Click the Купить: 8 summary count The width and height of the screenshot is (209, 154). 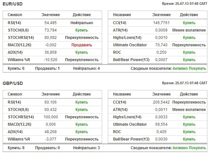pyautogui.click(x=16, y=148)
